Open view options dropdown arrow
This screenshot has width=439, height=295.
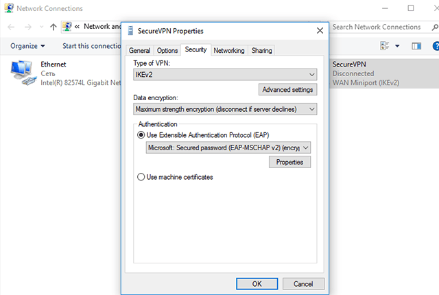[x=397, y=46]
